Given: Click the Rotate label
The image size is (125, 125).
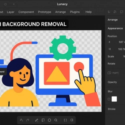Looking at the screenshot, I should pos(111,64).
